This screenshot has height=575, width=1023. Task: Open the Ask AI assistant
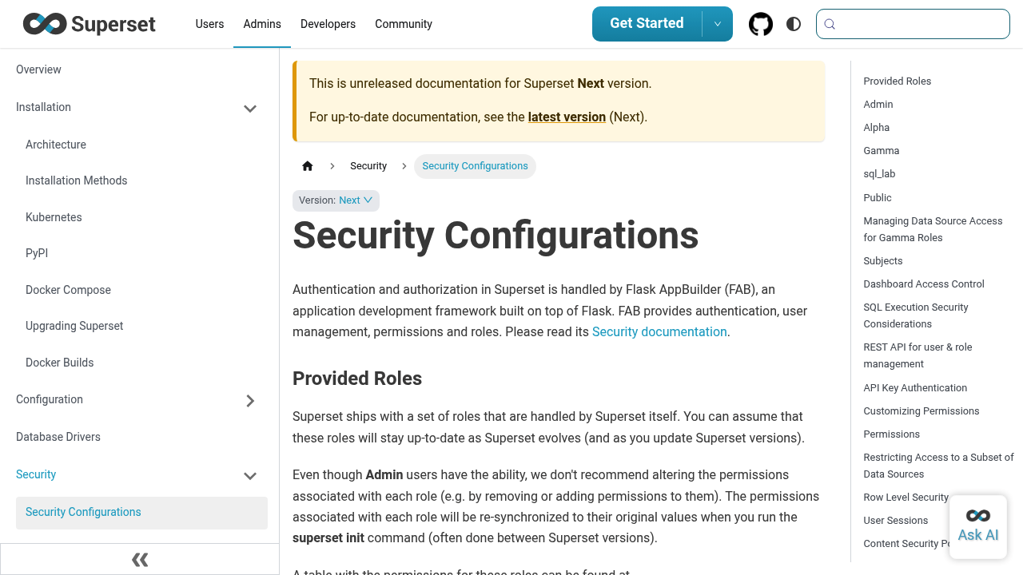click(978, 527)
